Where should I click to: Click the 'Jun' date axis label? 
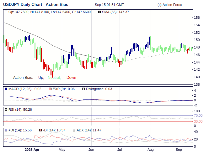click(91, 150)
